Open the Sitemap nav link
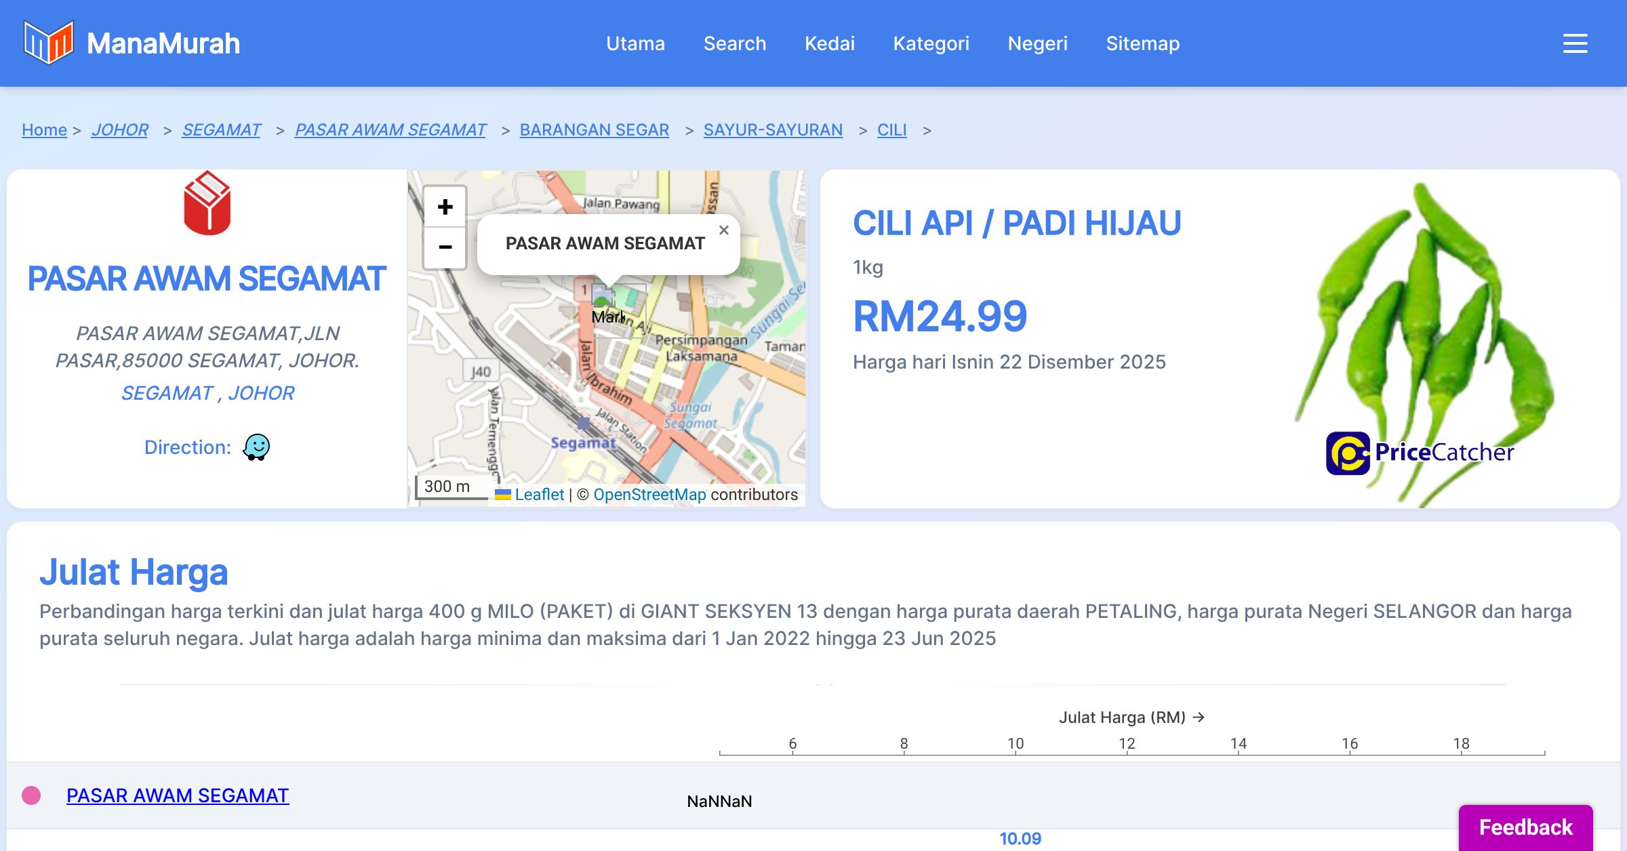Screen dimensions: 1627x851 [1142, 43]
